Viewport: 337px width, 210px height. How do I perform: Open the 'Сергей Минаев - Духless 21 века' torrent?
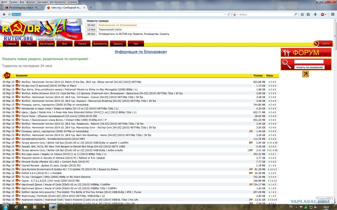pos(51,165)
